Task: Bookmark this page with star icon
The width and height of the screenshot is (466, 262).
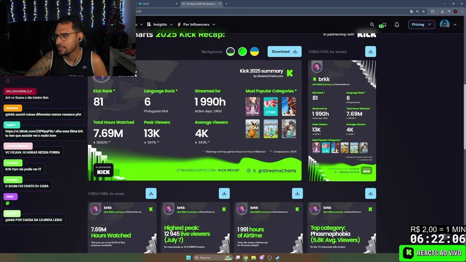Action: tap(423, 11)
